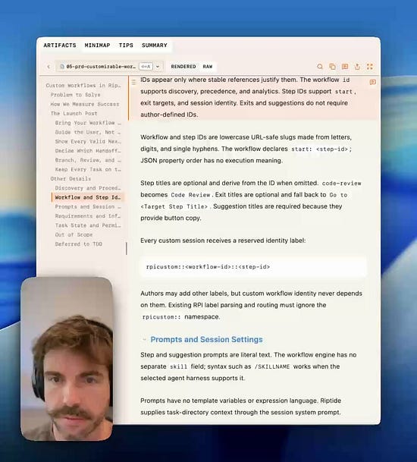The width and height of the screenshot is (417, 462).
Task: Click the back chevron arrow
Action: [49, 67]
